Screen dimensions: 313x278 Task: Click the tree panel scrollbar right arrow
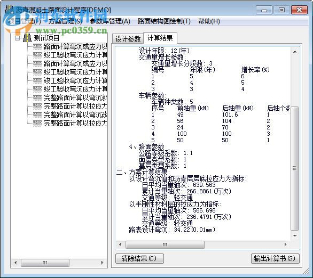(x=103, y=263)
